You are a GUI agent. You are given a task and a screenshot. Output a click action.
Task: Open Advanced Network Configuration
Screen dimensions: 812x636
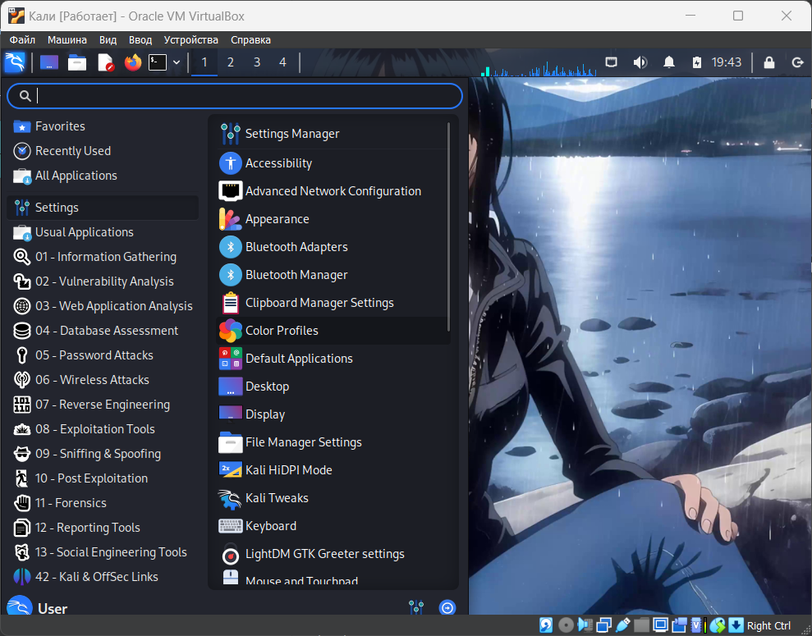pos(332,191)
